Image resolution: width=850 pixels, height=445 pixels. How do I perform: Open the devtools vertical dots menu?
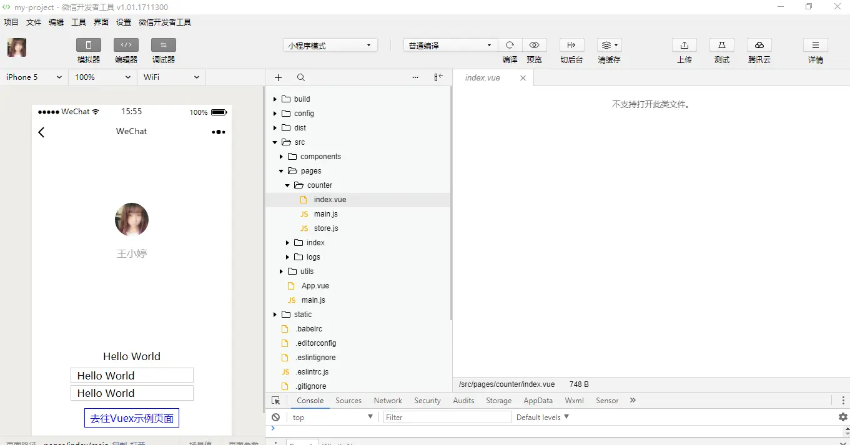[843, 401]
